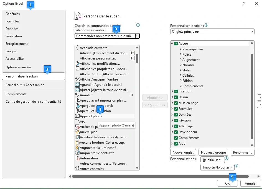This screenshot has width=262, height=189.
Task: Select Assistant Tableau croisé dynamique icon
Action: [78, 137]
